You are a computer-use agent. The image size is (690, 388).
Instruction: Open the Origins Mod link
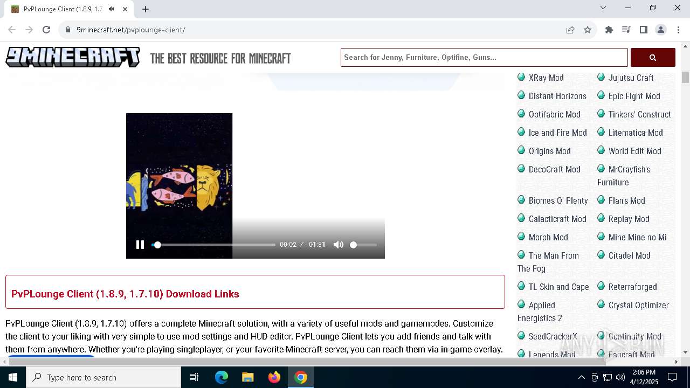tap(550, 151)
